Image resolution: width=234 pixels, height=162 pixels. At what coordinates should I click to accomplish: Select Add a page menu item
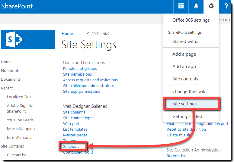click(184, 54)
